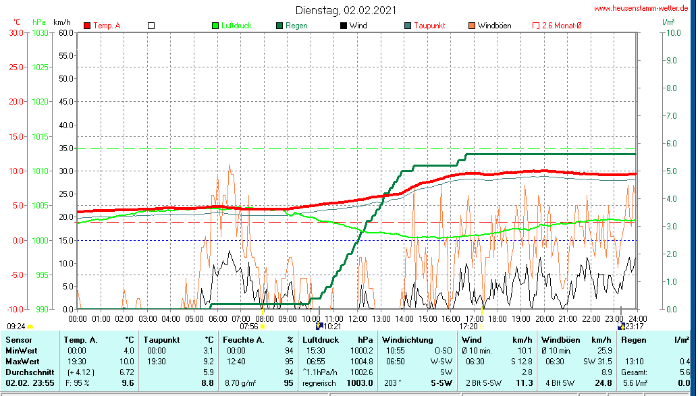Click the 'Regen' legend label
698x396 pixels.
[x=296, y=26]
